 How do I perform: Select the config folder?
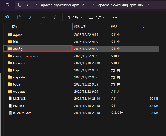pos(18,49)
